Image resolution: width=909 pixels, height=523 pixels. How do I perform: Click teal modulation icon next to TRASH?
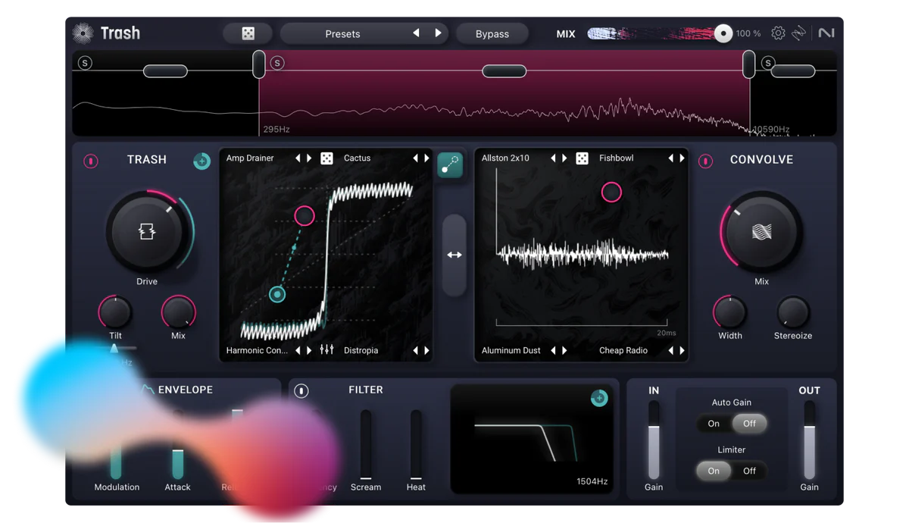201,161
